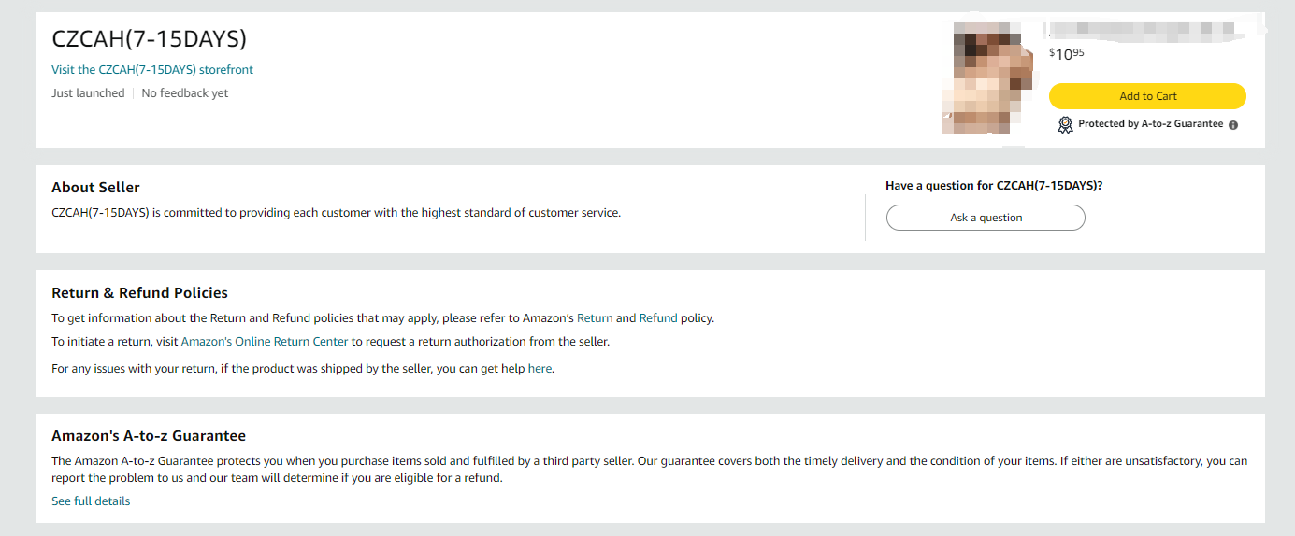Click the CZCAH(7-15DAYS) seller name heading
This screenshot has height=536, width=1295.
point(150,38)
